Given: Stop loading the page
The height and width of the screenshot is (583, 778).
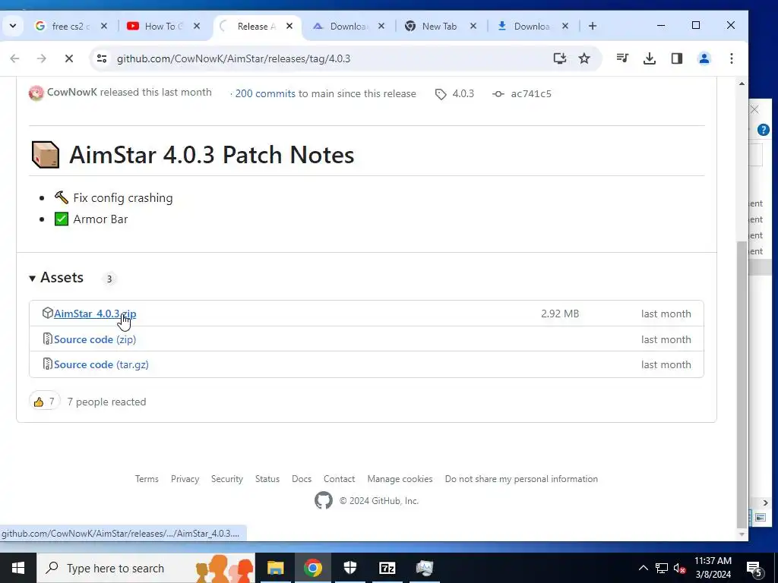Looking at the screenshot, I should click(69, 58).
